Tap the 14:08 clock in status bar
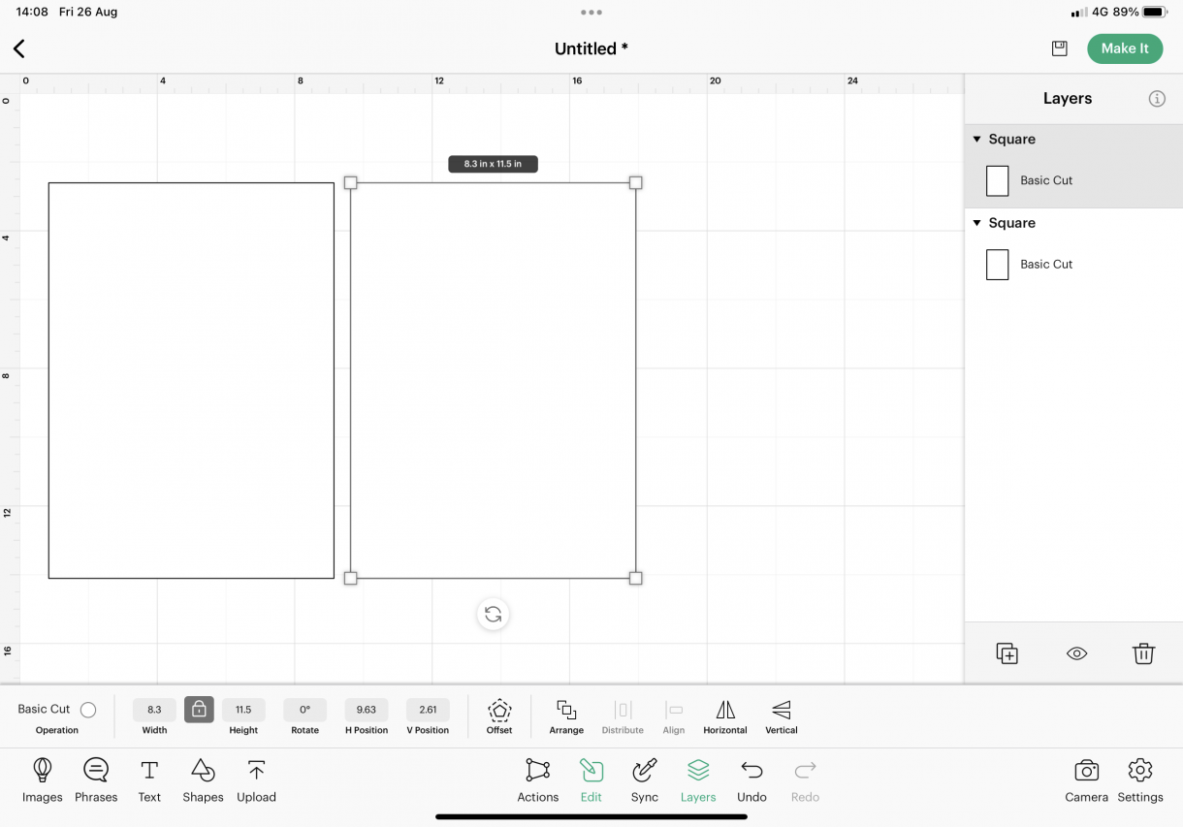 click(x=32, y=13)
